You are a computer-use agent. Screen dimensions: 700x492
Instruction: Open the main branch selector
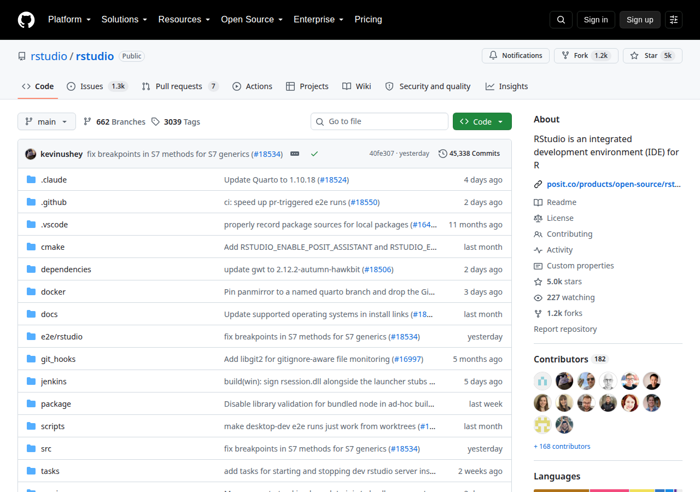(x=46, y=122)
